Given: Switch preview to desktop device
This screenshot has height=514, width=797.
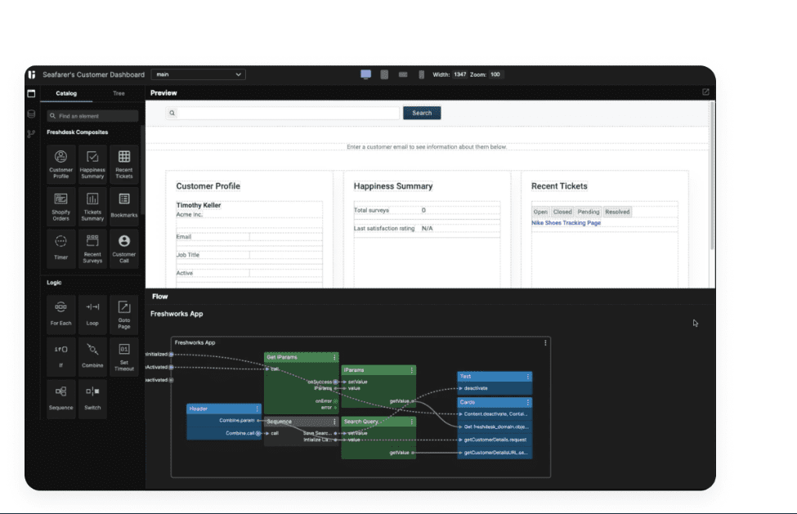Looking at the screenshot, I should [x=366, y=74].
